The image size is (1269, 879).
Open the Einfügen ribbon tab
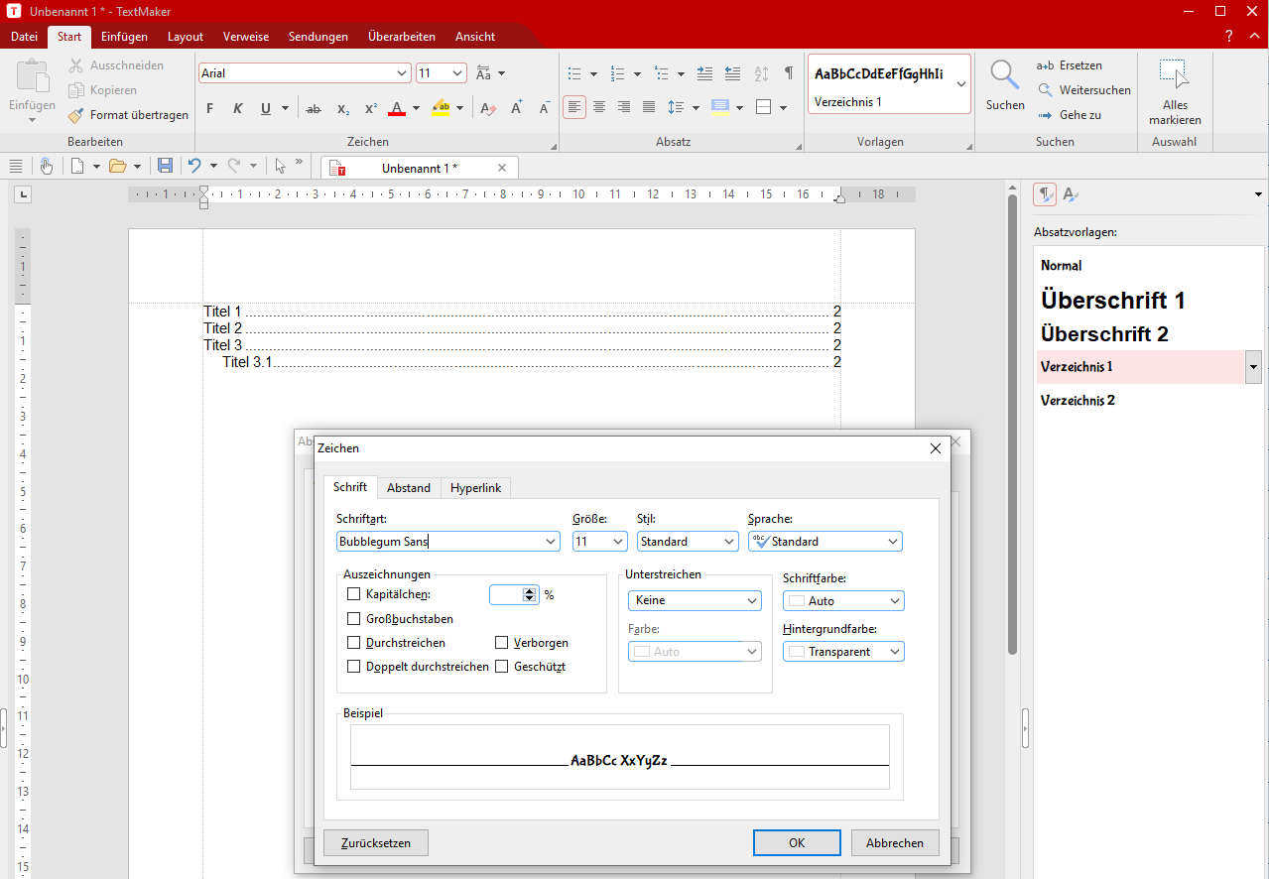pos(124,37)
